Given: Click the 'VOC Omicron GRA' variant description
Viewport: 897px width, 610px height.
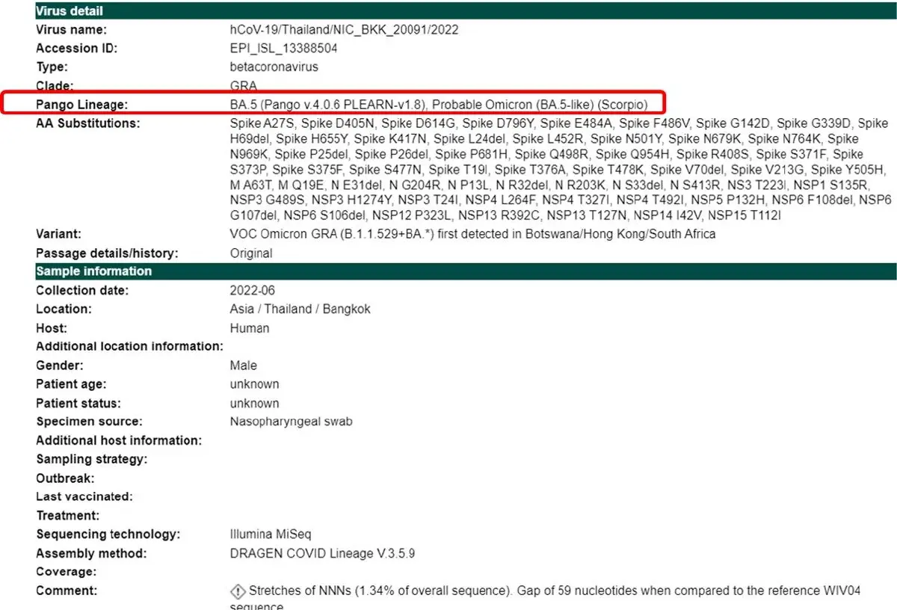Looking at the screenshot, I should (472, 234).
